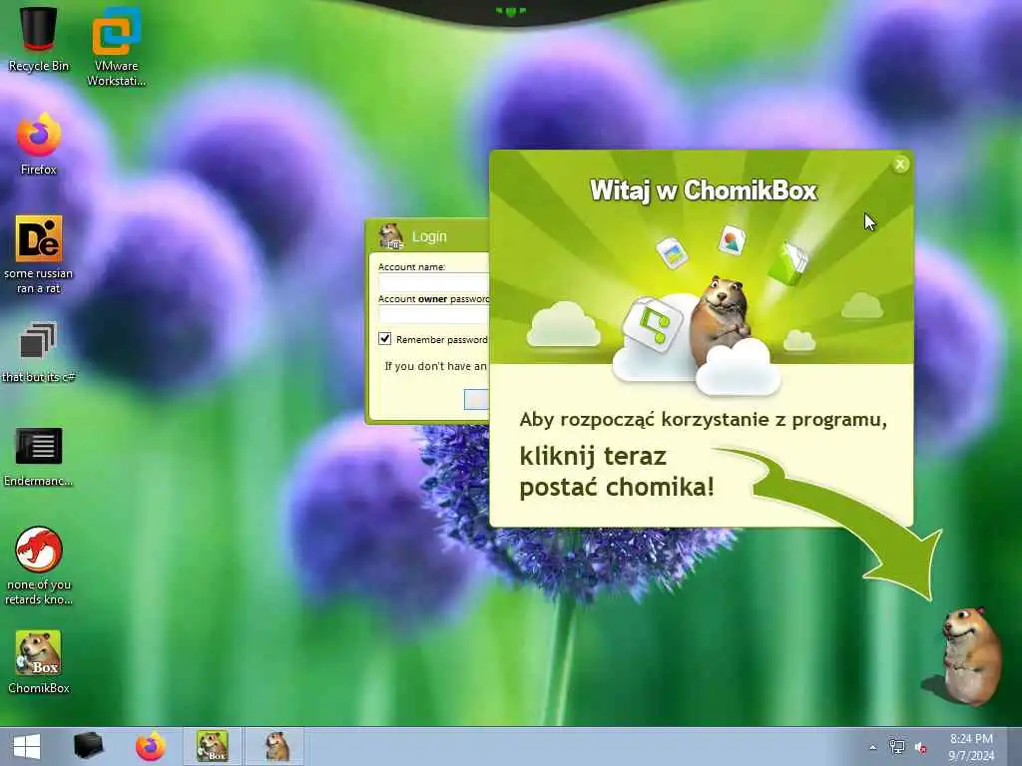The image size is (1022, 766).
Task: Select the Endermanc... desktop icon
Action: coord(39,456)
